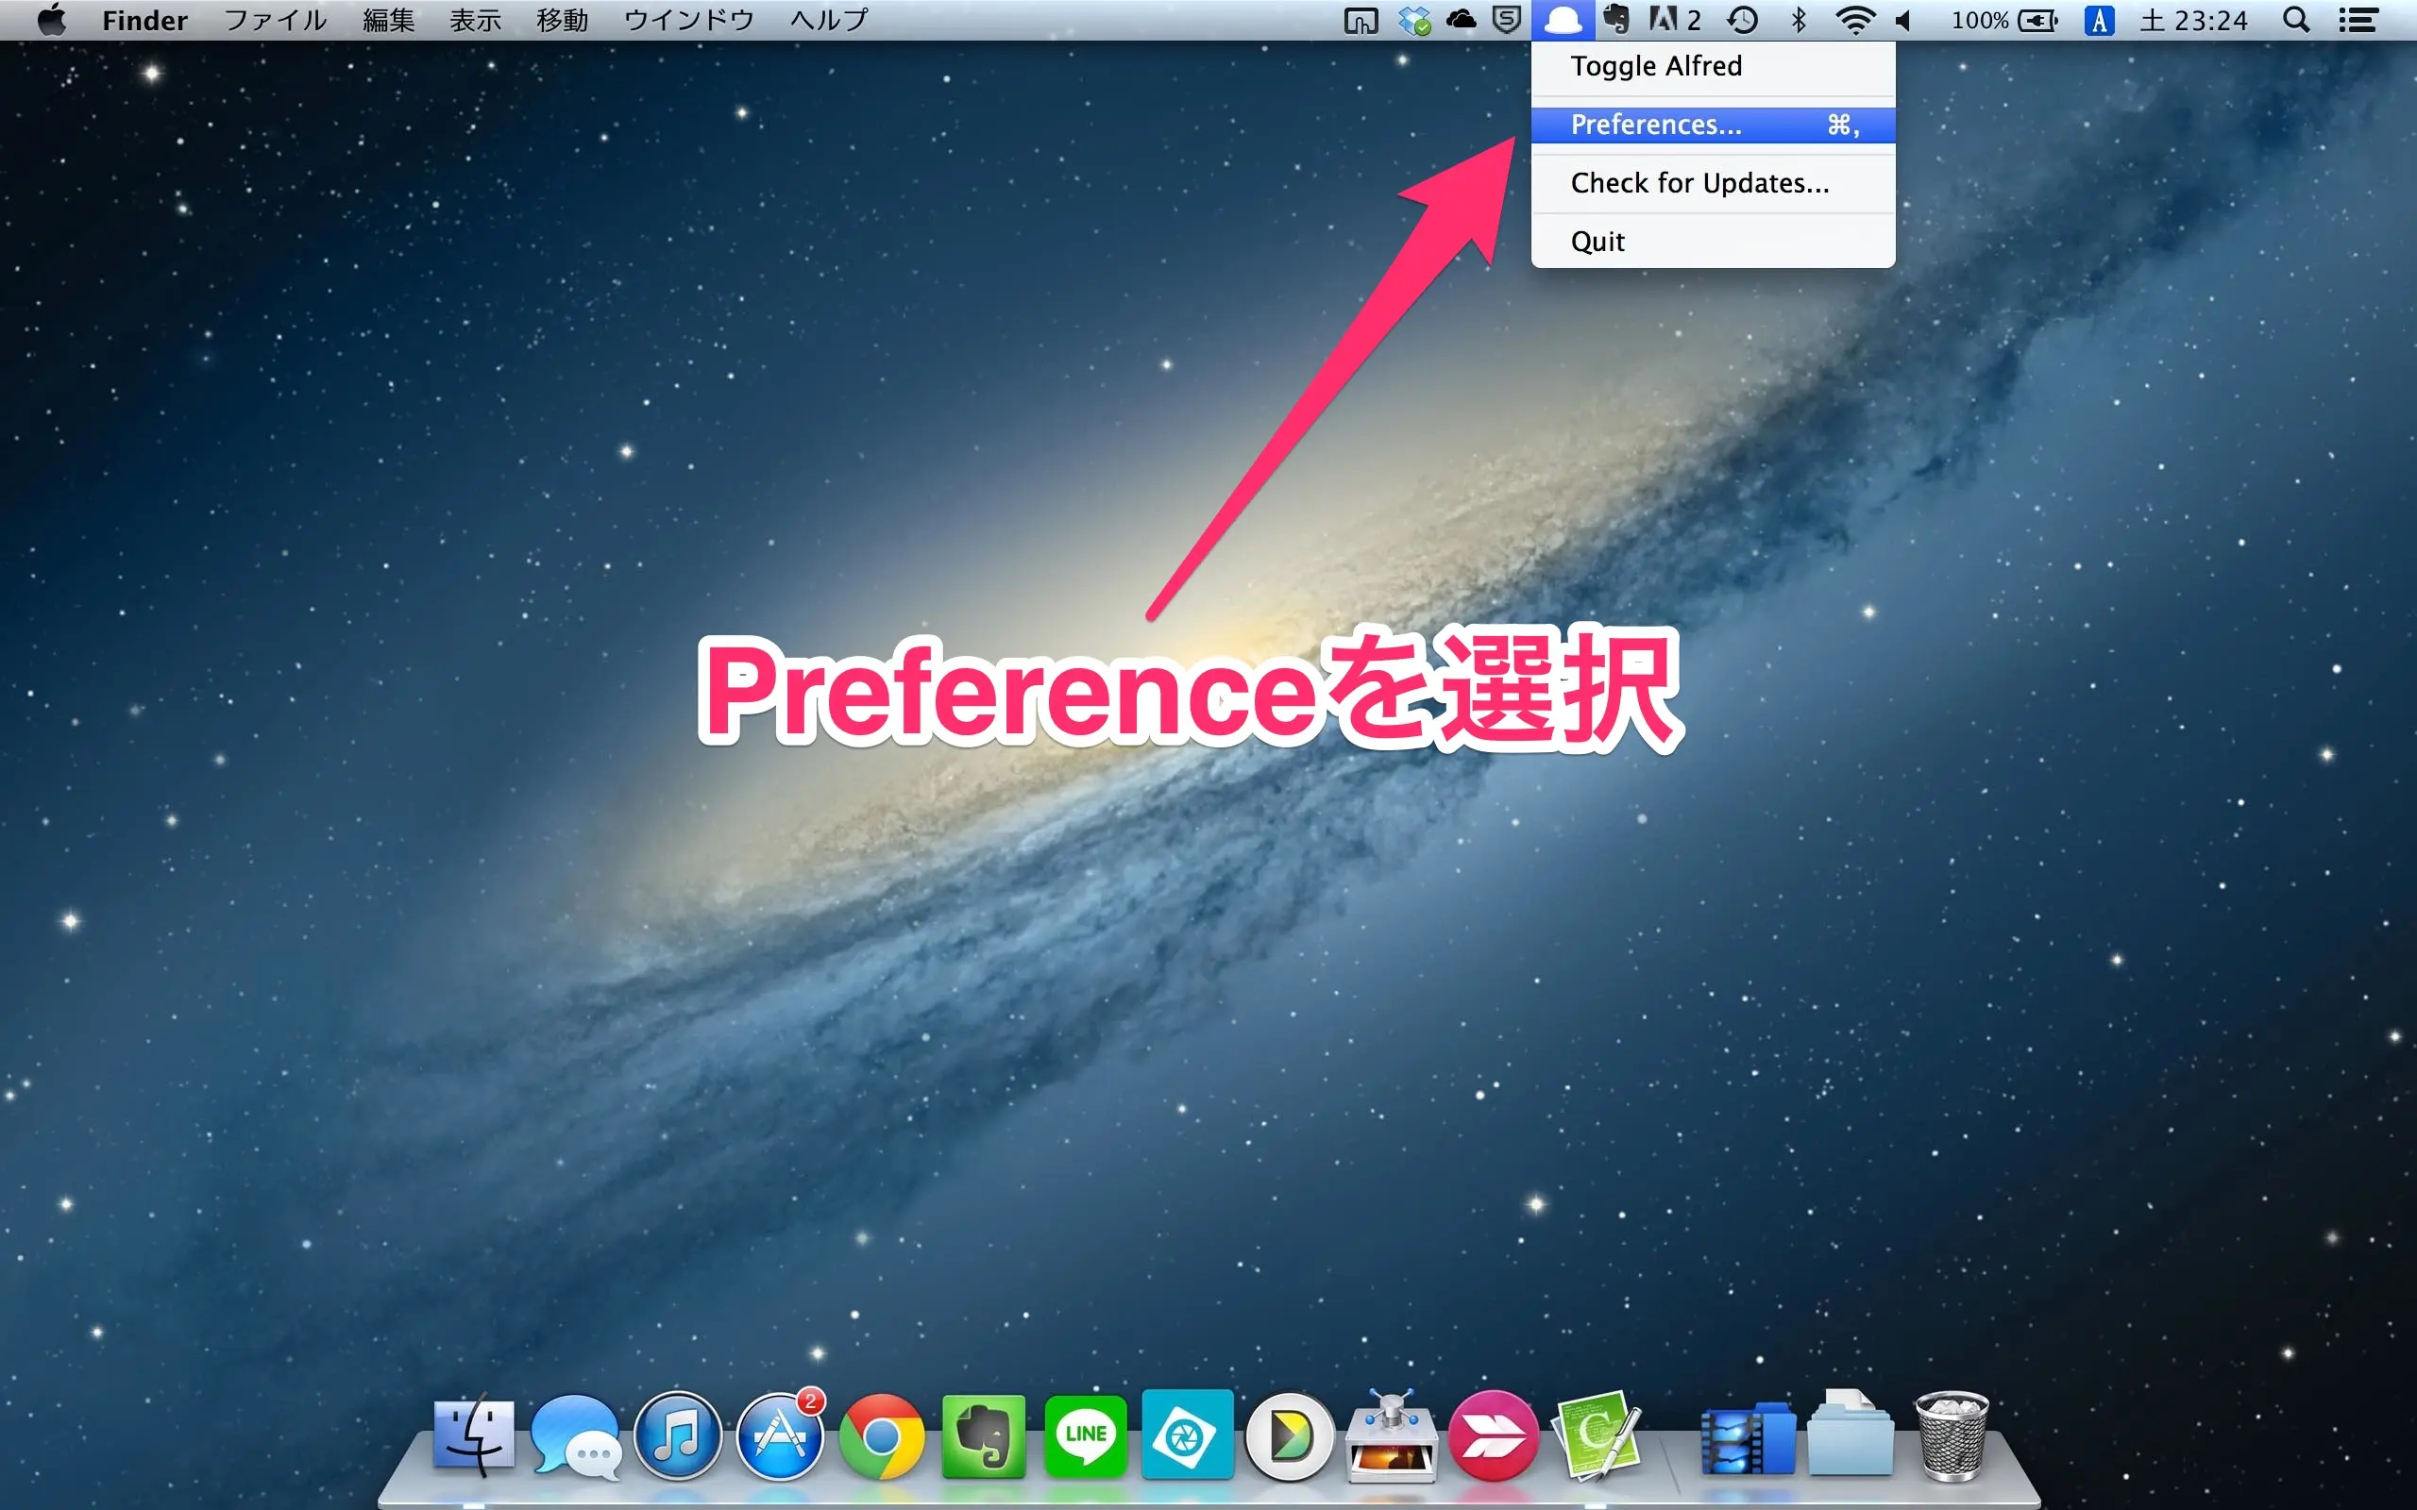Open the teal camera-aperture app in Dock
The image size is (2417, 1510).
1188,1435
